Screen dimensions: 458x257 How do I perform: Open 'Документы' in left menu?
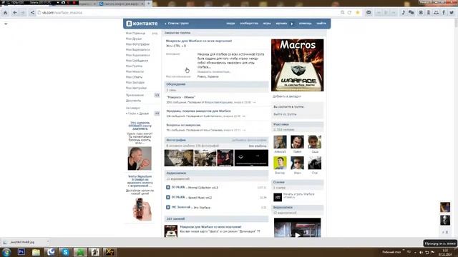point(134,101)
